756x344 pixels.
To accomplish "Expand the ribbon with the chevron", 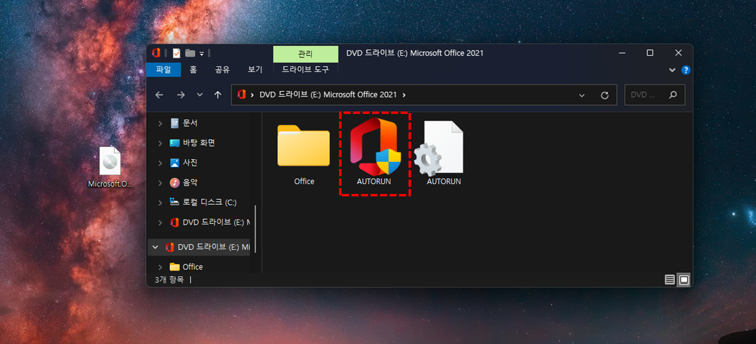I will [x=672, y=70].
